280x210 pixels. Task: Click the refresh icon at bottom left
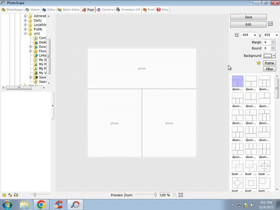(x=10, y=195)
